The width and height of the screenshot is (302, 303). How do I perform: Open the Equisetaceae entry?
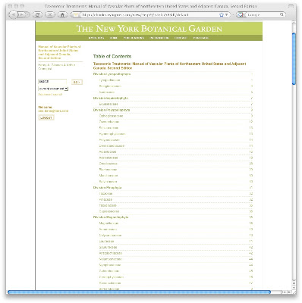coord(109,104)
